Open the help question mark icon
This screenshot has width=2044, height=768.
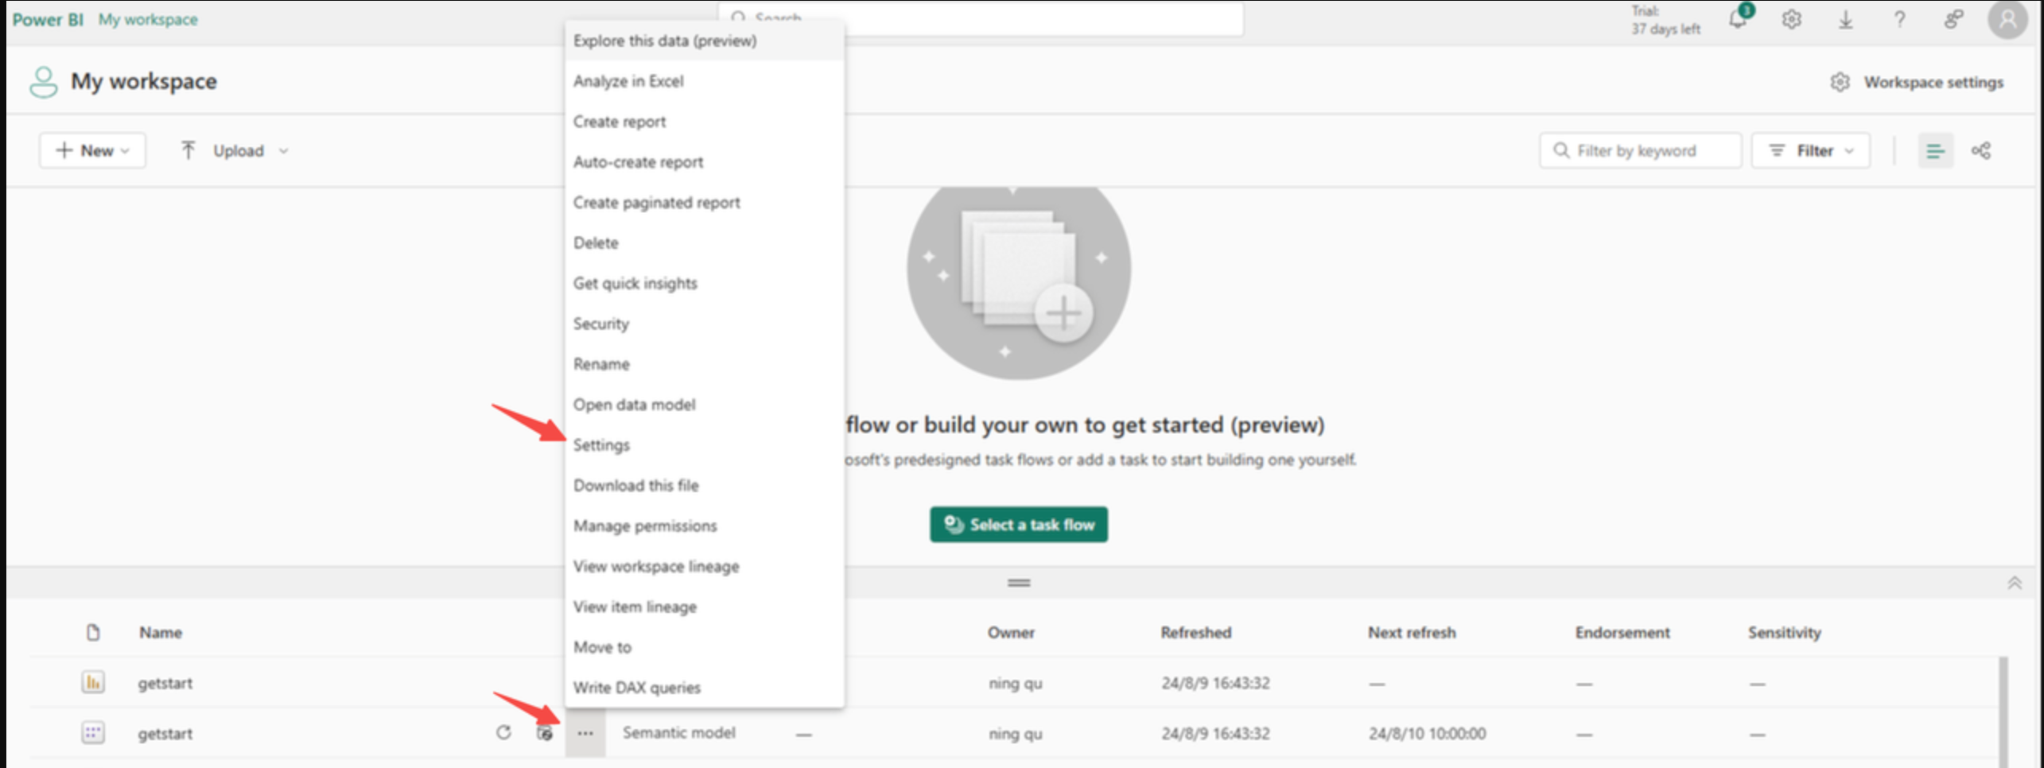1899,20
